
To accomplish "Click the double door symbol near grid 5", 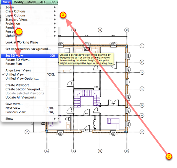I will pyautogui.click(x=113, y=103).
